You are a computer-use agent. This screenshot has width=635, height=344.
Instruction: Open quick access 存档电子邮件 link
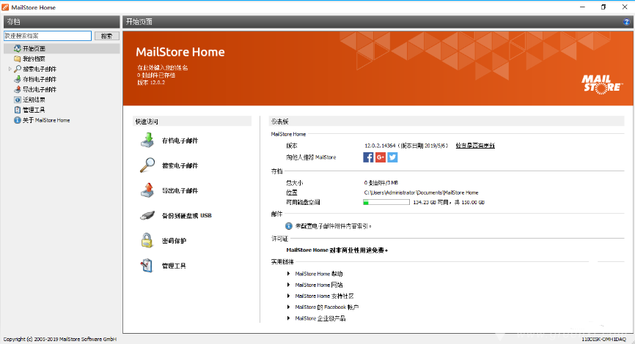coord(180,141)
